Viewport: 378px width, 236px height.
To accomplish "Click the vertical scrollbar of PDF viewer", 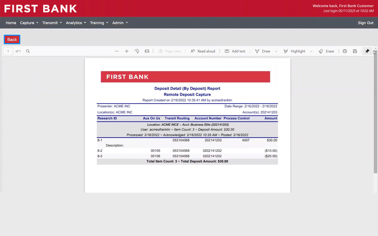I will tap(375, 112).
